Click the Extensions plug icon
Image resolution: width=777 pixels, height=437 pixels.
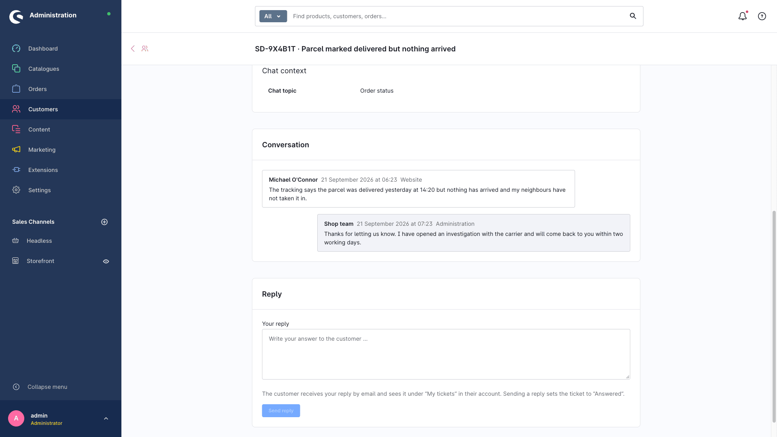(x=16, y=170)
